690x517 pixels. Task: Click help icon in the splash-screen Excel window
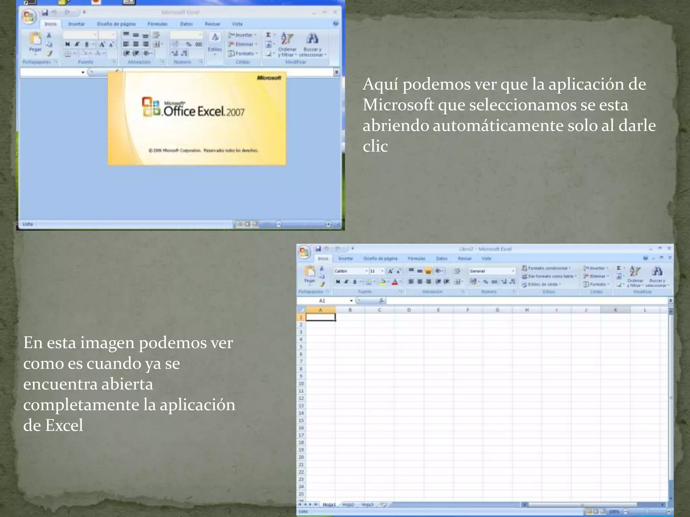pos(336,24)
